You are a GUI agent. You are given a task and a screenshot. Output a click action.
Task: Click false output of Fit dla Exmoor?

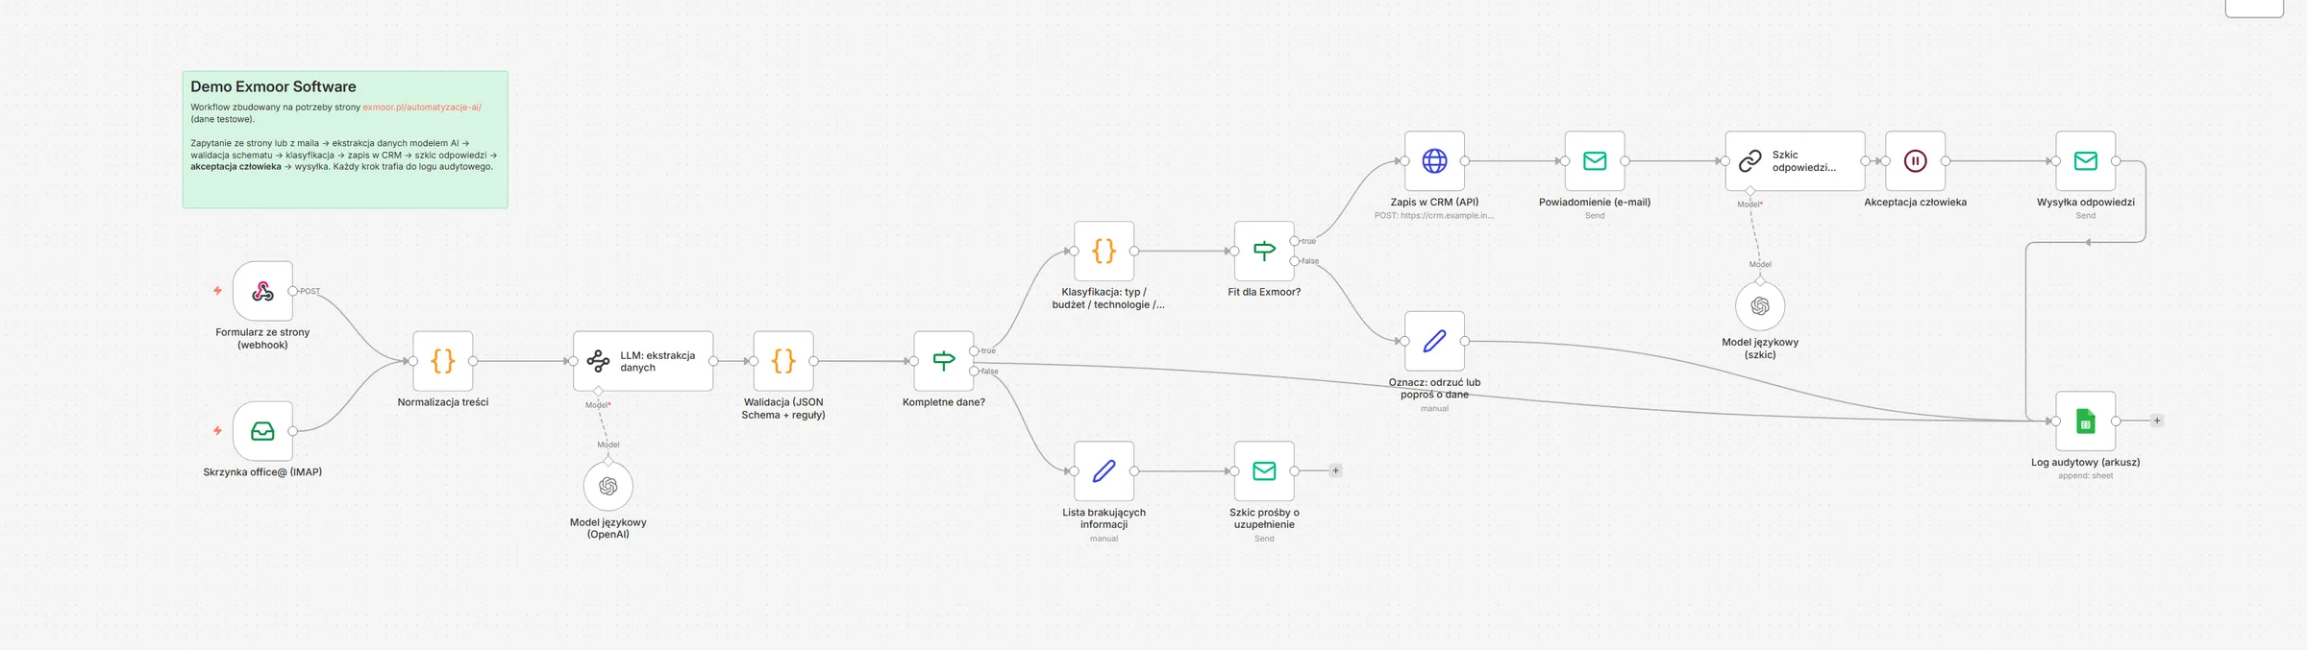pos(1295,261)
